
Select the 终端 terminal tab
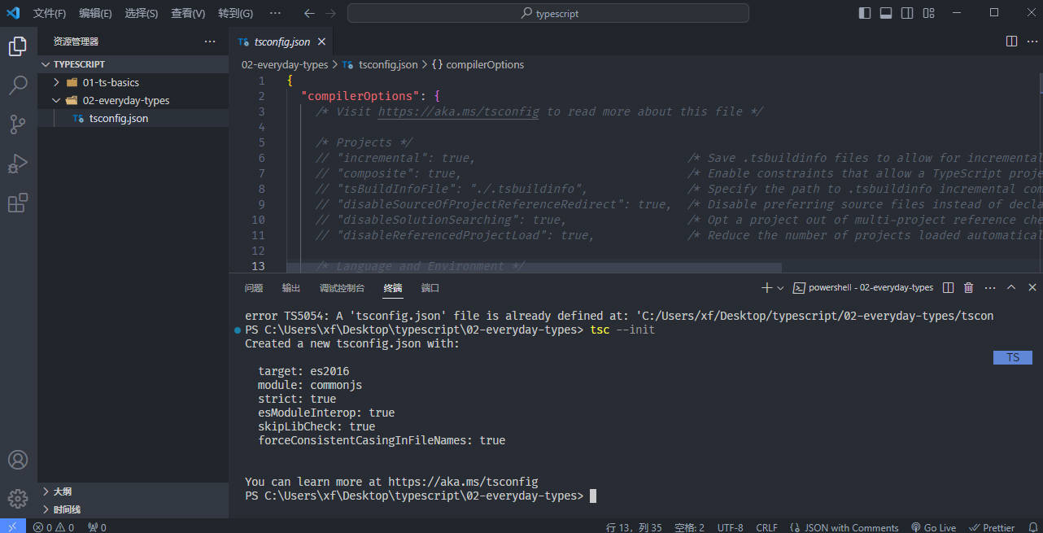pos(393,288)
